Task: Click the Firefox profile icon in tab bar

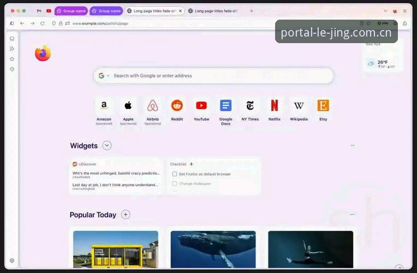Action: click(395, 11)
